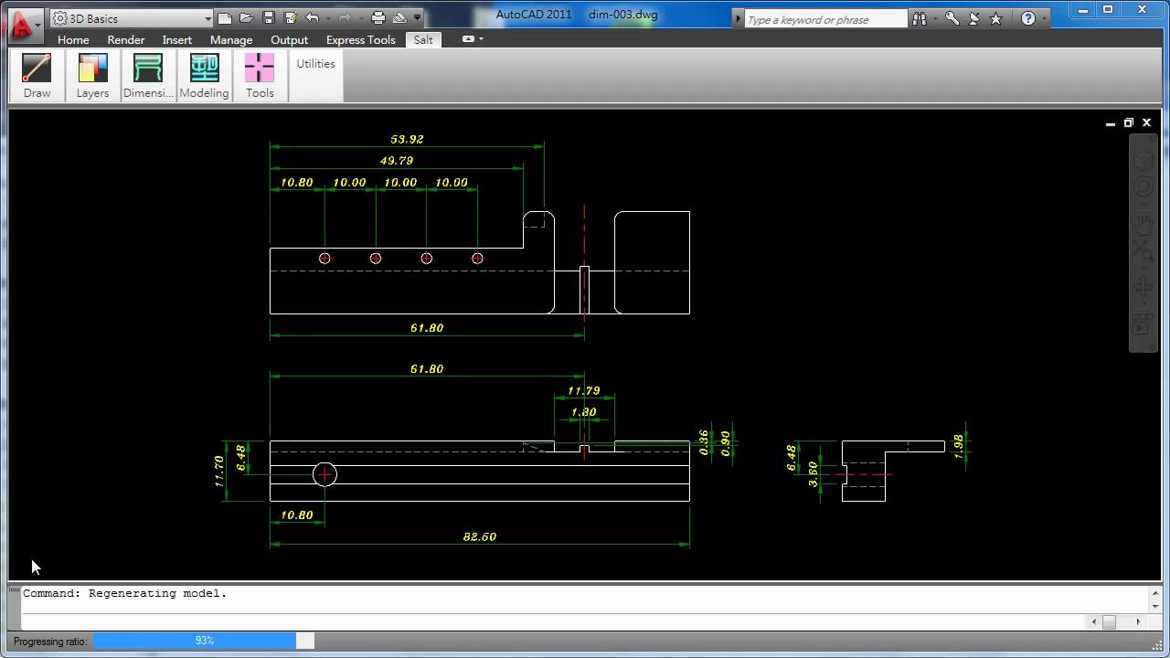
Task: Click the Undo arrow icon
Action: [313, 17]
